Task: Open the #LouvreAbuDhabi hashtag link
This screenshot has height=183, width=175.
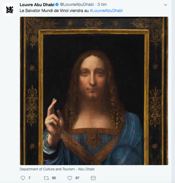Action: coord(106,11)
